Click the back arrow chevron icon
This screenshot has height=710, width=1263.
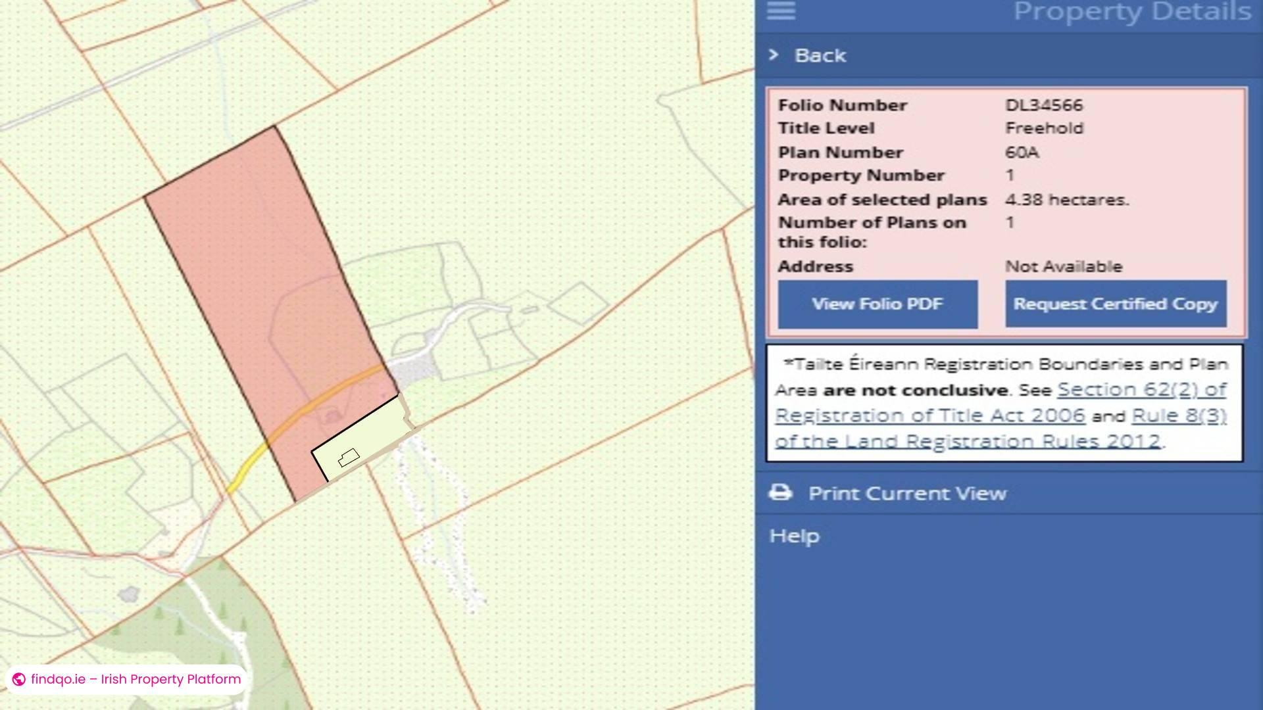point(773,55)
